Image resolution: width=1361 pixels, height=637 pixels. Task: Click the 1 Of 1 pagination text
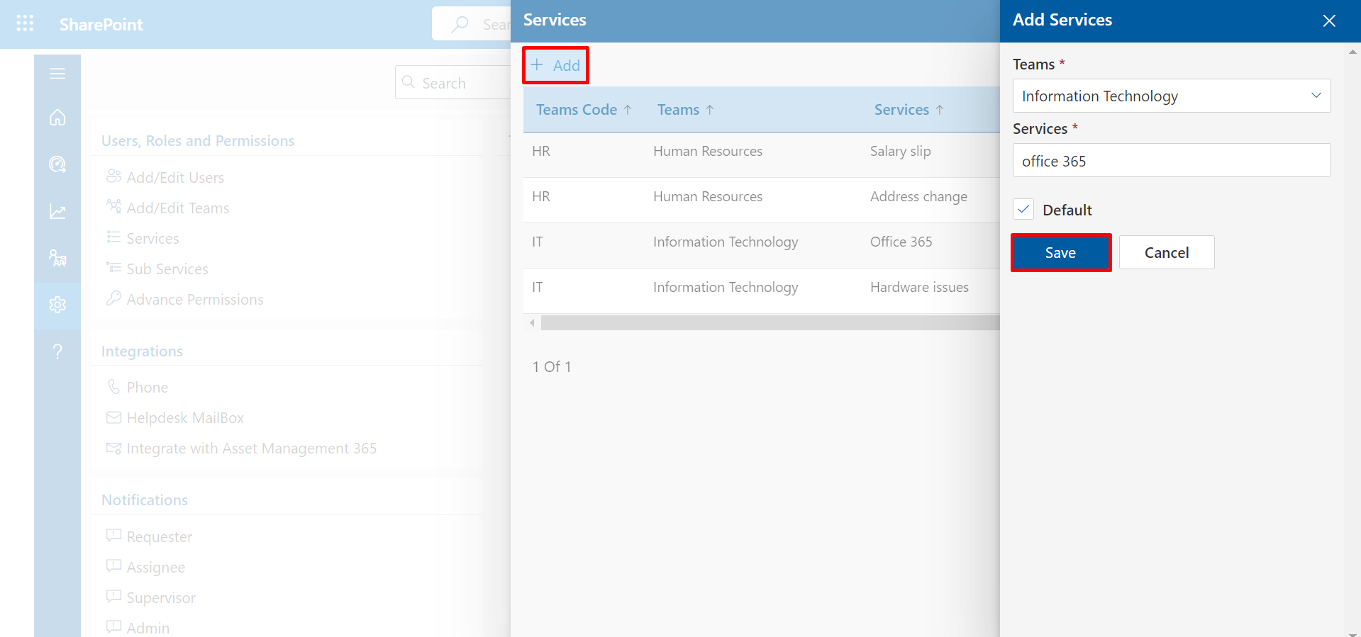click(552, 366)
